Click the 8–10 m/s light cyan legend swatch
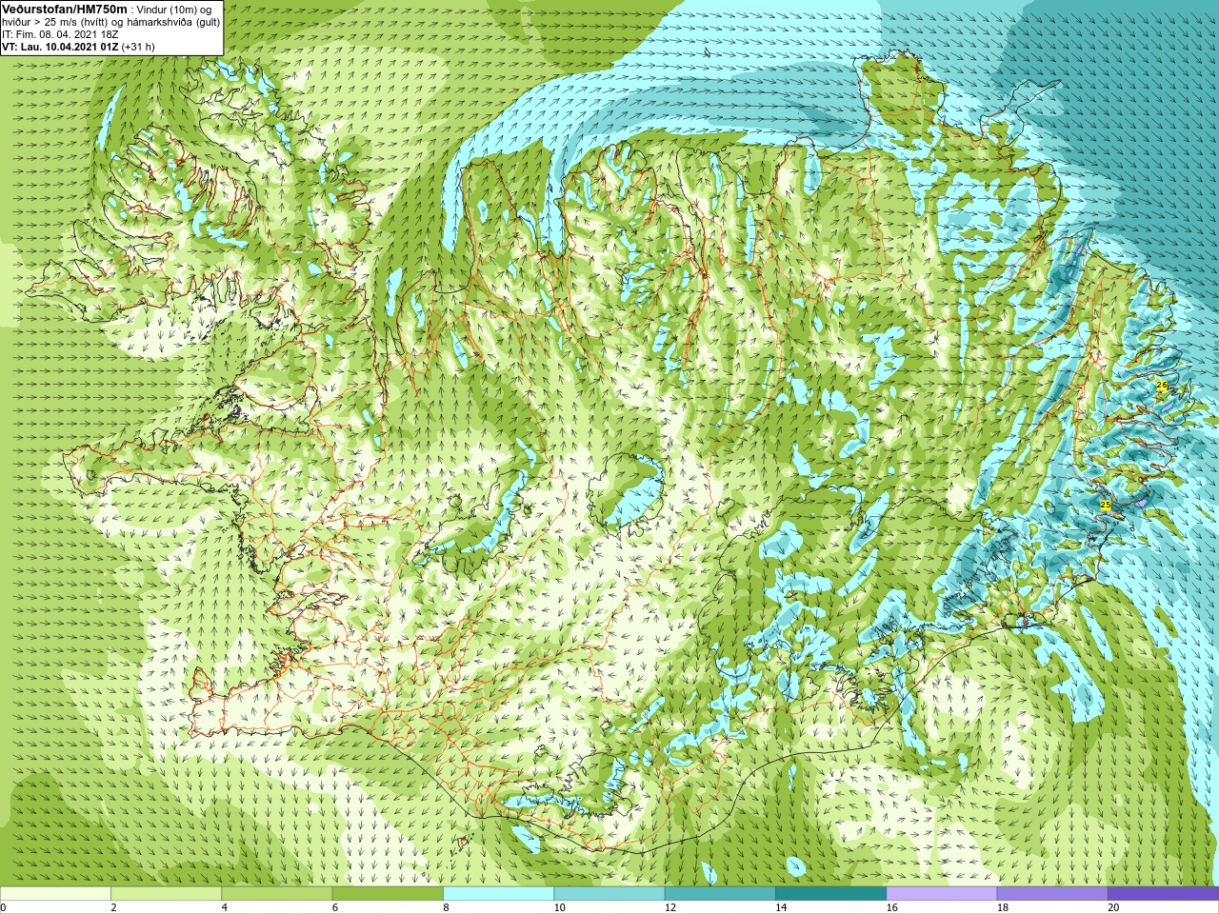This screenshot has height=914, width=1219. tap(498, 894)
